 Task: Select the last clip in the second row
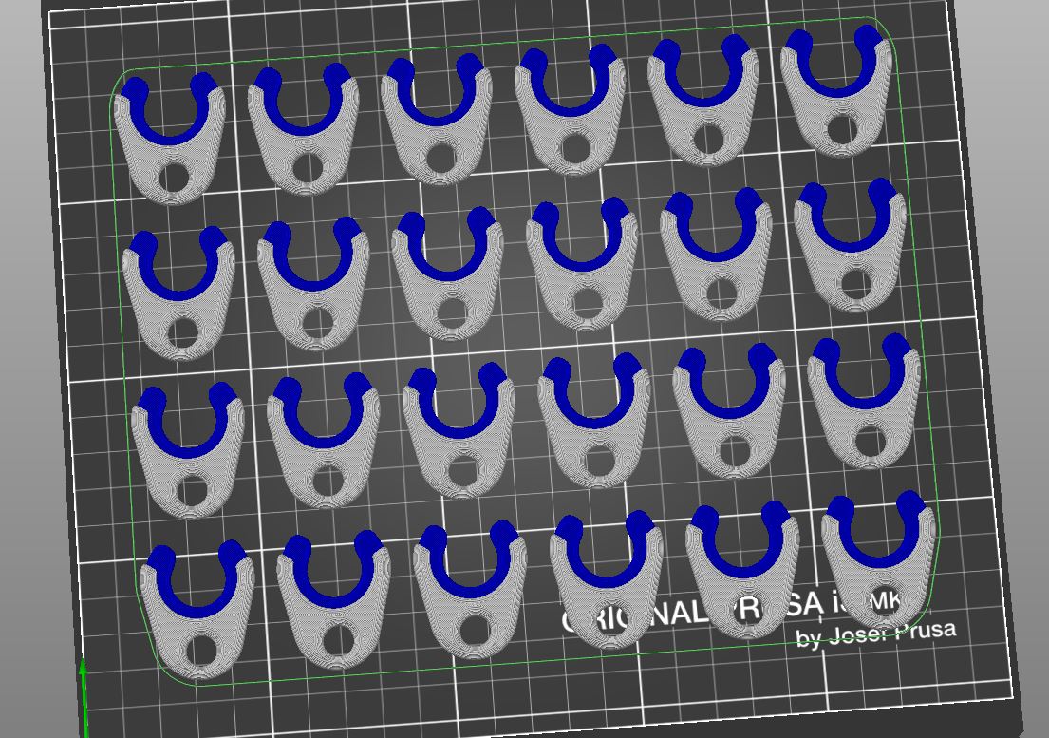click(851, 245)
